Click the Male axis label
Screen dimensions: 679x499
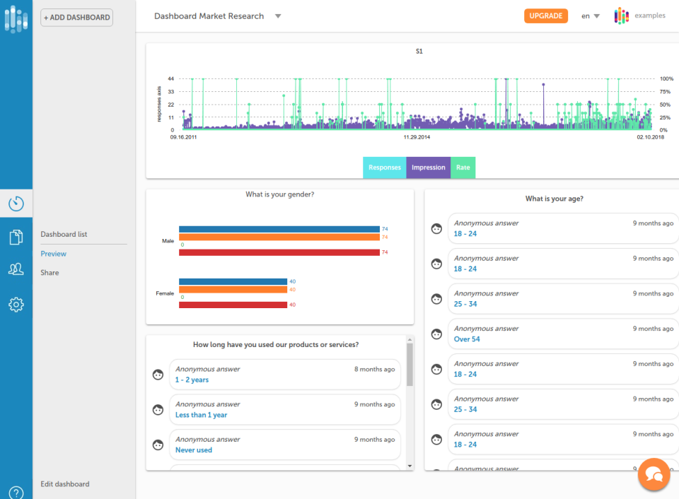(x=168, y=241)
